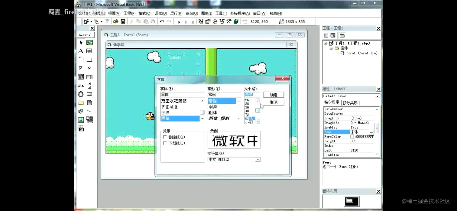The image size is (457, 211).
Task: Open the 视图(V) menu
Action: coord(114,13)
